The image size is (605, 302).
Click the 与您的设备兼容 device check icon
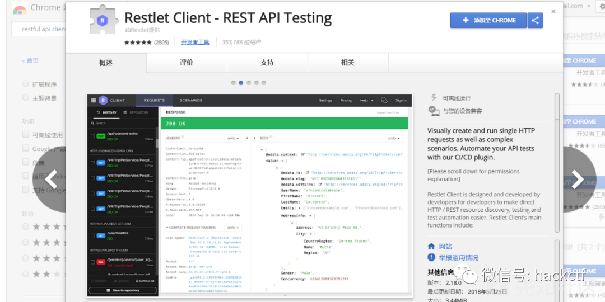434,111
